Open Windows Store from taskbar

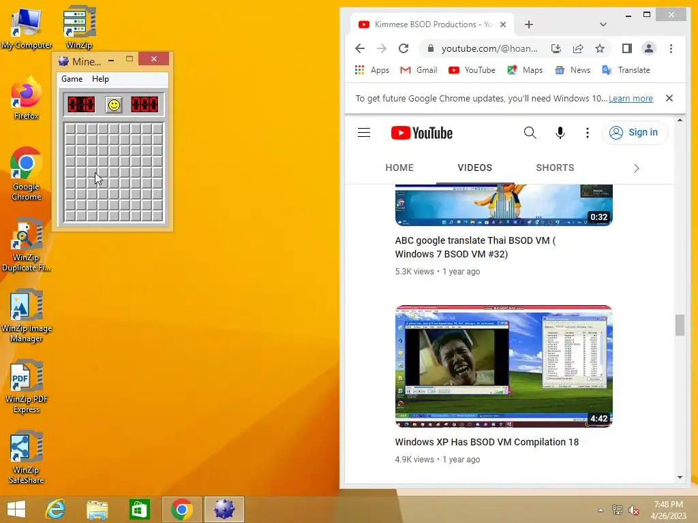click(x=139, y=509)
